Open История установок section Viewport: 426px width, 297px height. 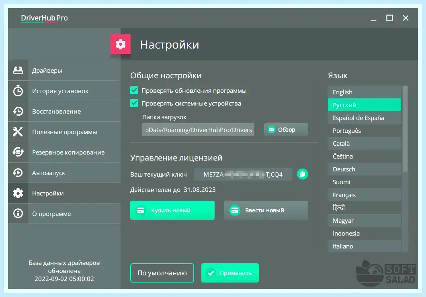(x=64, y=91)
